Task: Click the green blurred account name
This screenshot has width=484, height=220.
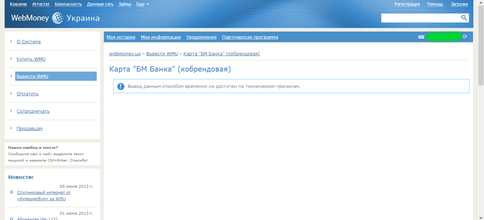Action: click(x=444, y=36)
